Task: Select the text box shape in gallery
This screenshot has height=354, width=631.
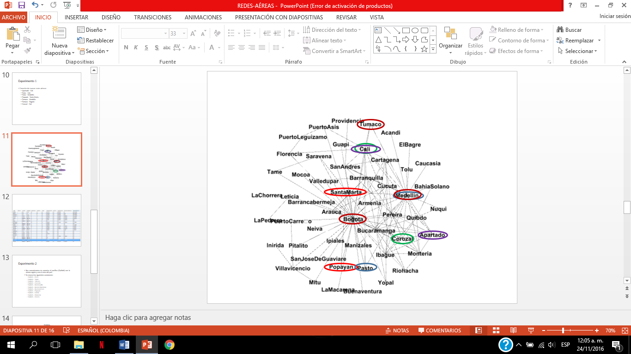Action: coord(378,30)
